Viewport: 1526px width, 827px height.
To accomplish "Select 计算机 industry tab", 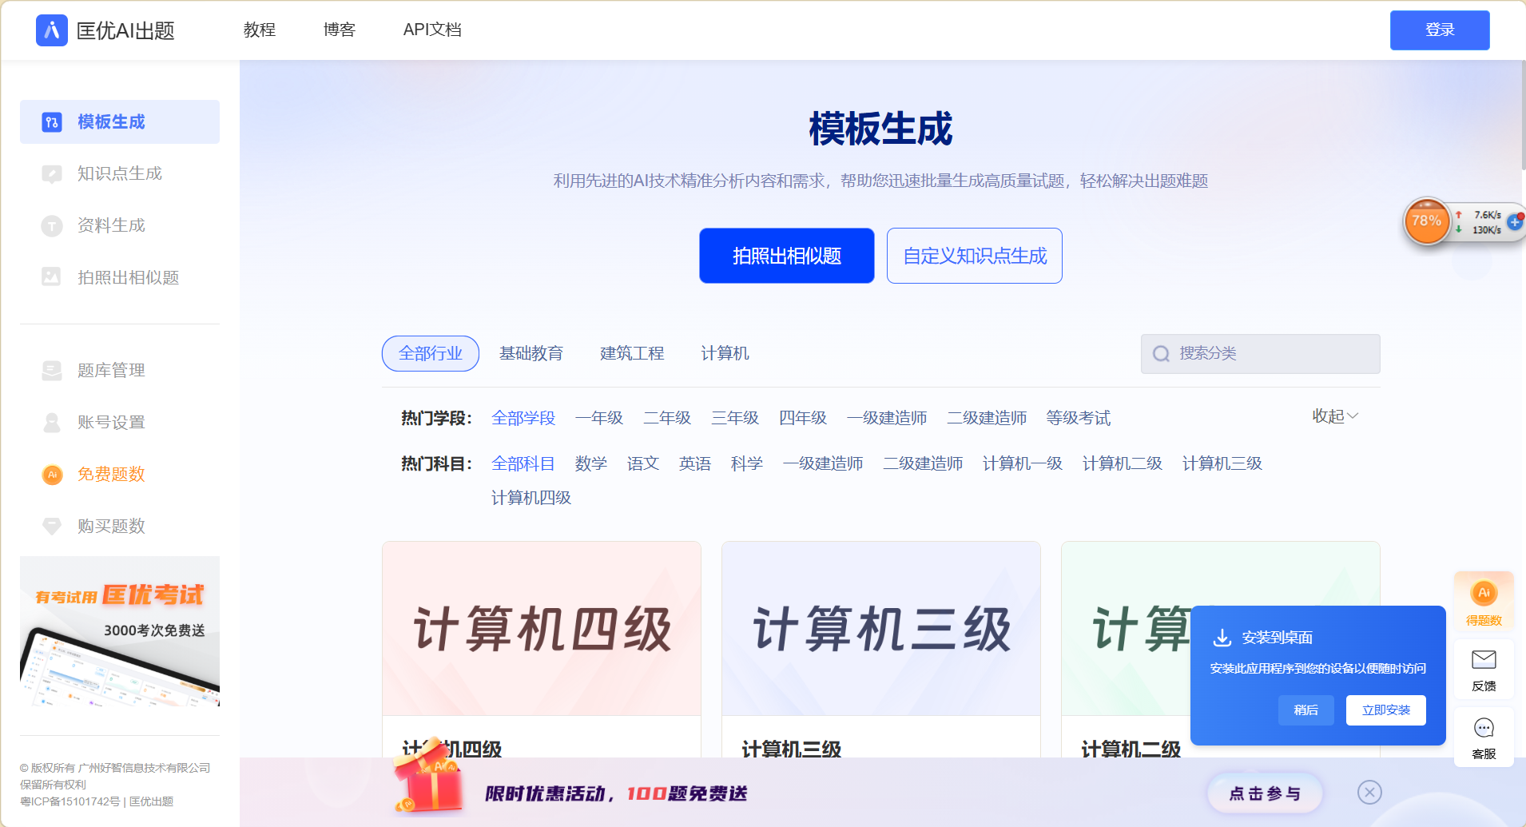I will (x=725, y=353).
